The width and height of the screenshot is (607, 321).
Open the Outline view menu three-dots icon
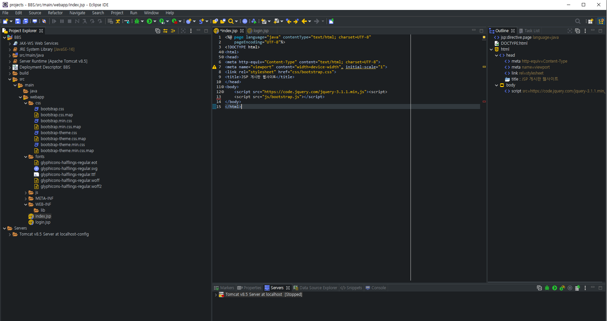585,31
